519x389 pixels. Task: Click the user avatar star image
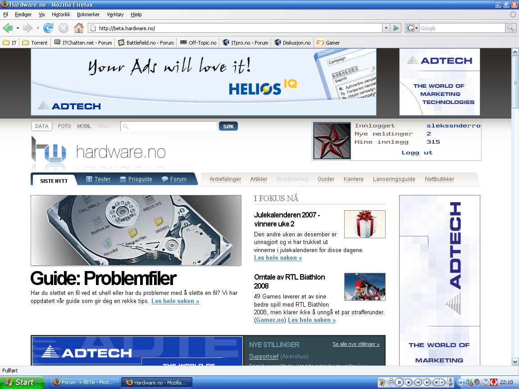click(x=332, y=140)
